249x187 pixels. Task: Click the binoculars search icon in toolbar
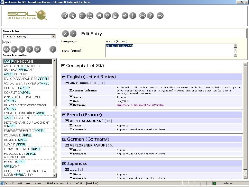coord(100,16)
